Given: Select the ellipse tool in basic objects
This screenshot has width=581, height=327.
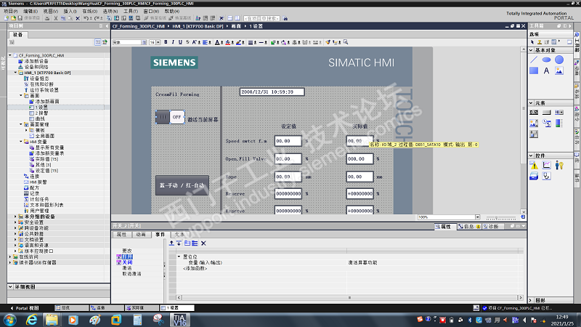Looking at the screenshot, I should click(x=547, y=60).
